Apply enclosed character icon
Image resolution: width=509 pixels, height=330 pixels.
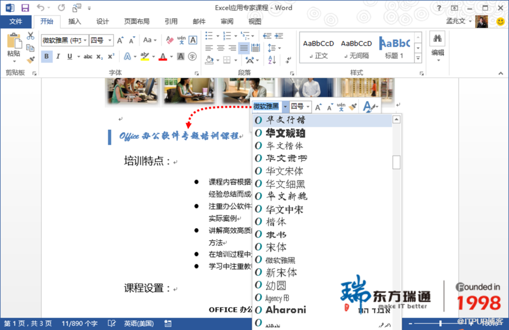pyautogui.click(x=193, y=57)
